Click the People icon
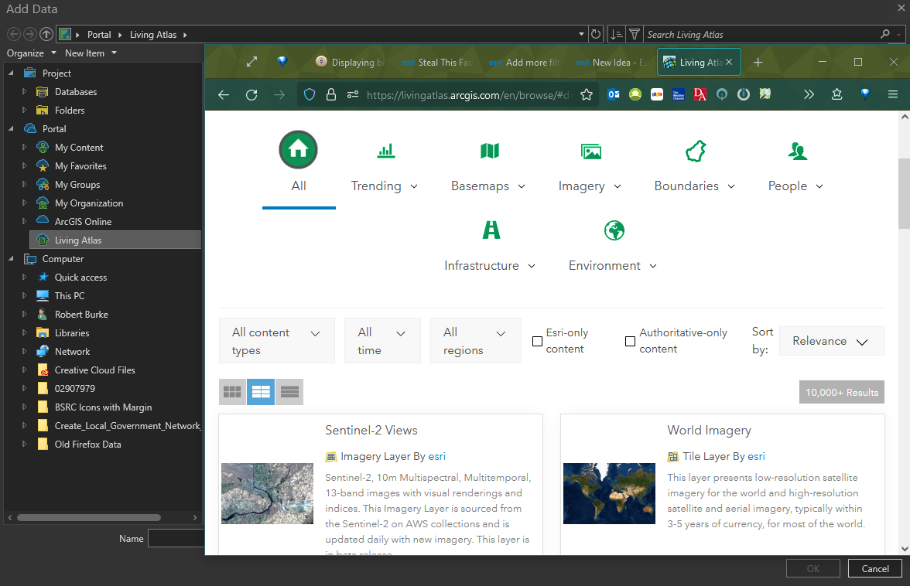910x586 pixels. [x=797, y=151]
